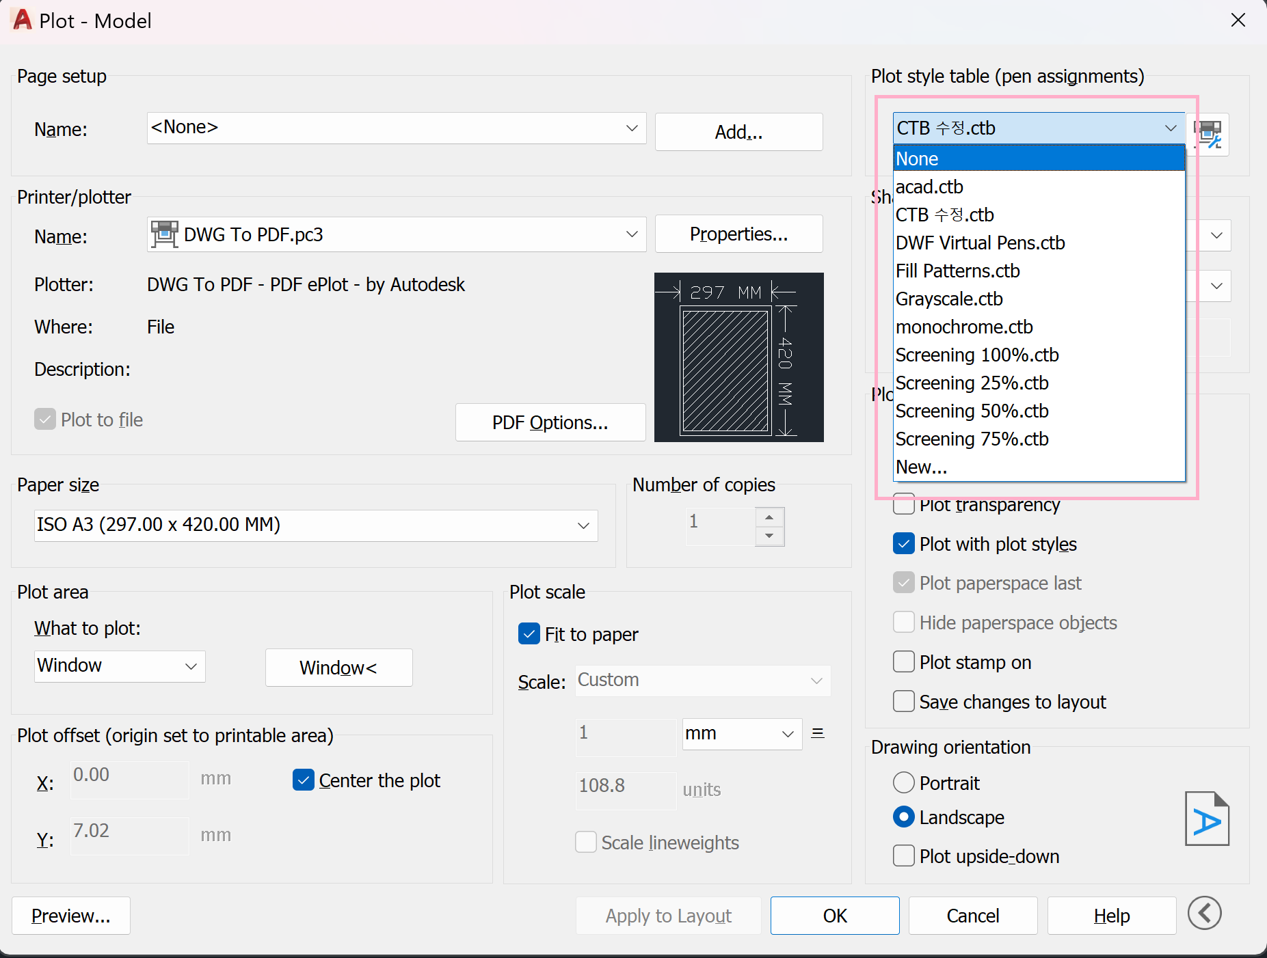Image resolution: width=1267 pixels, height=958 pixels.
Task: Select DWF Virtual Pens.ctb
Action: coord(1039,243)
